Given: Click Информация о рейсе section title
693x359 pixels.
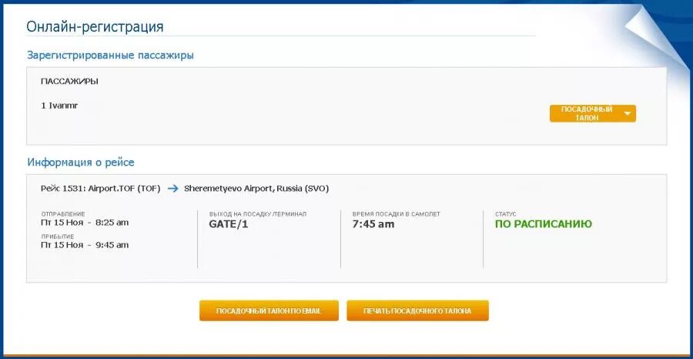Looking at the screenshot, I should [81, 163].
